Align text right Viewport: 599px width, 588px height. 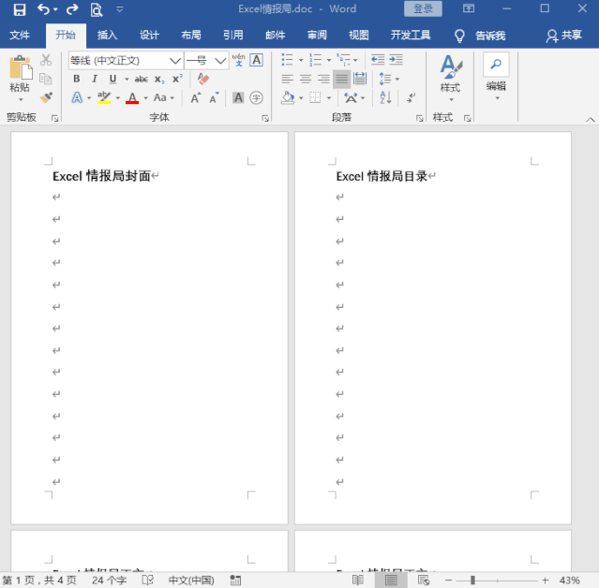pos(323,79)
